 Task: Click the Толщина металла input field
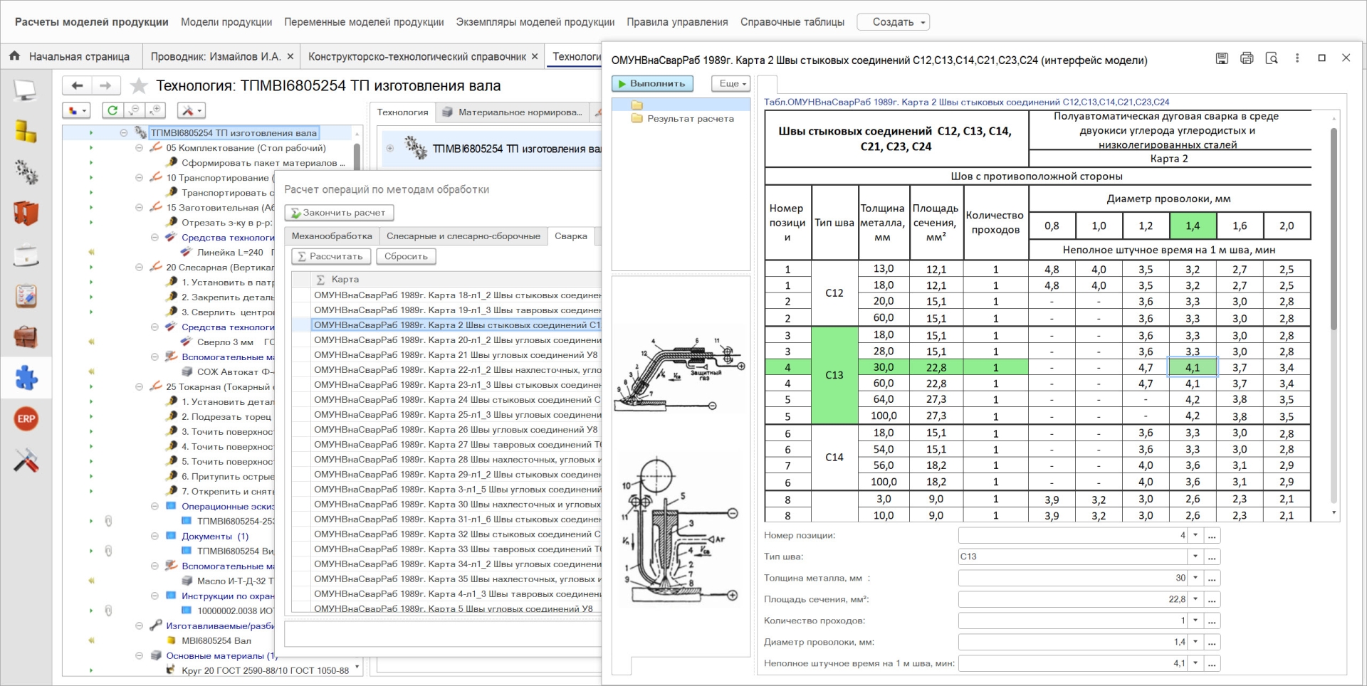(x=1073, y=578)
